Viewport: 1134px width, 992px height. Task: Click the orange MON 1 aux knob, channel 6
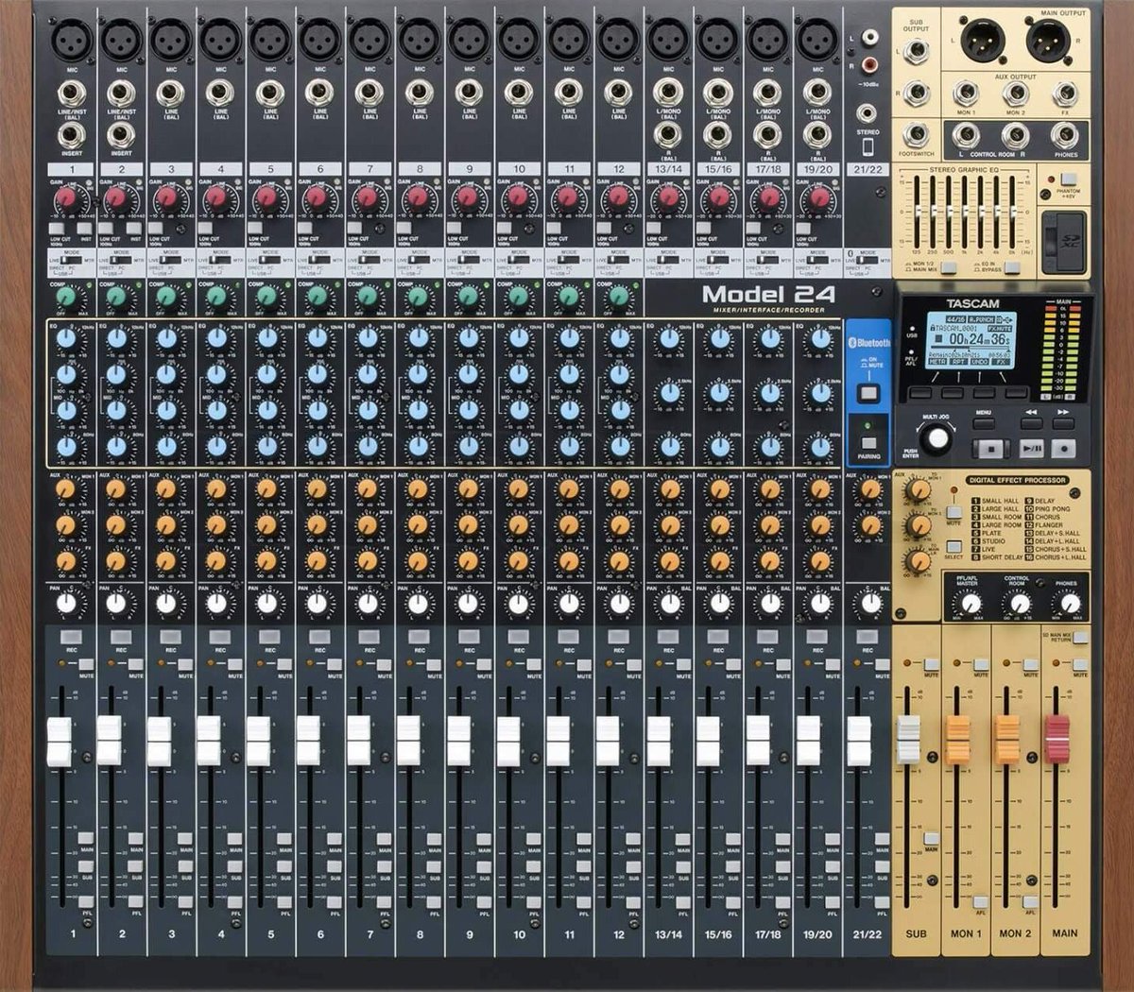[x=317, y=489]
